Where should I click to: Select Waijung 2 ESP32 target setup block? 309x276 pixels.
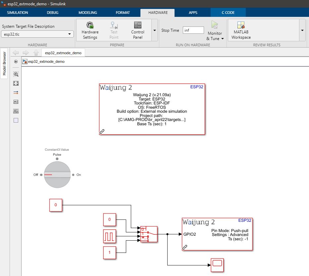point(152,109)
